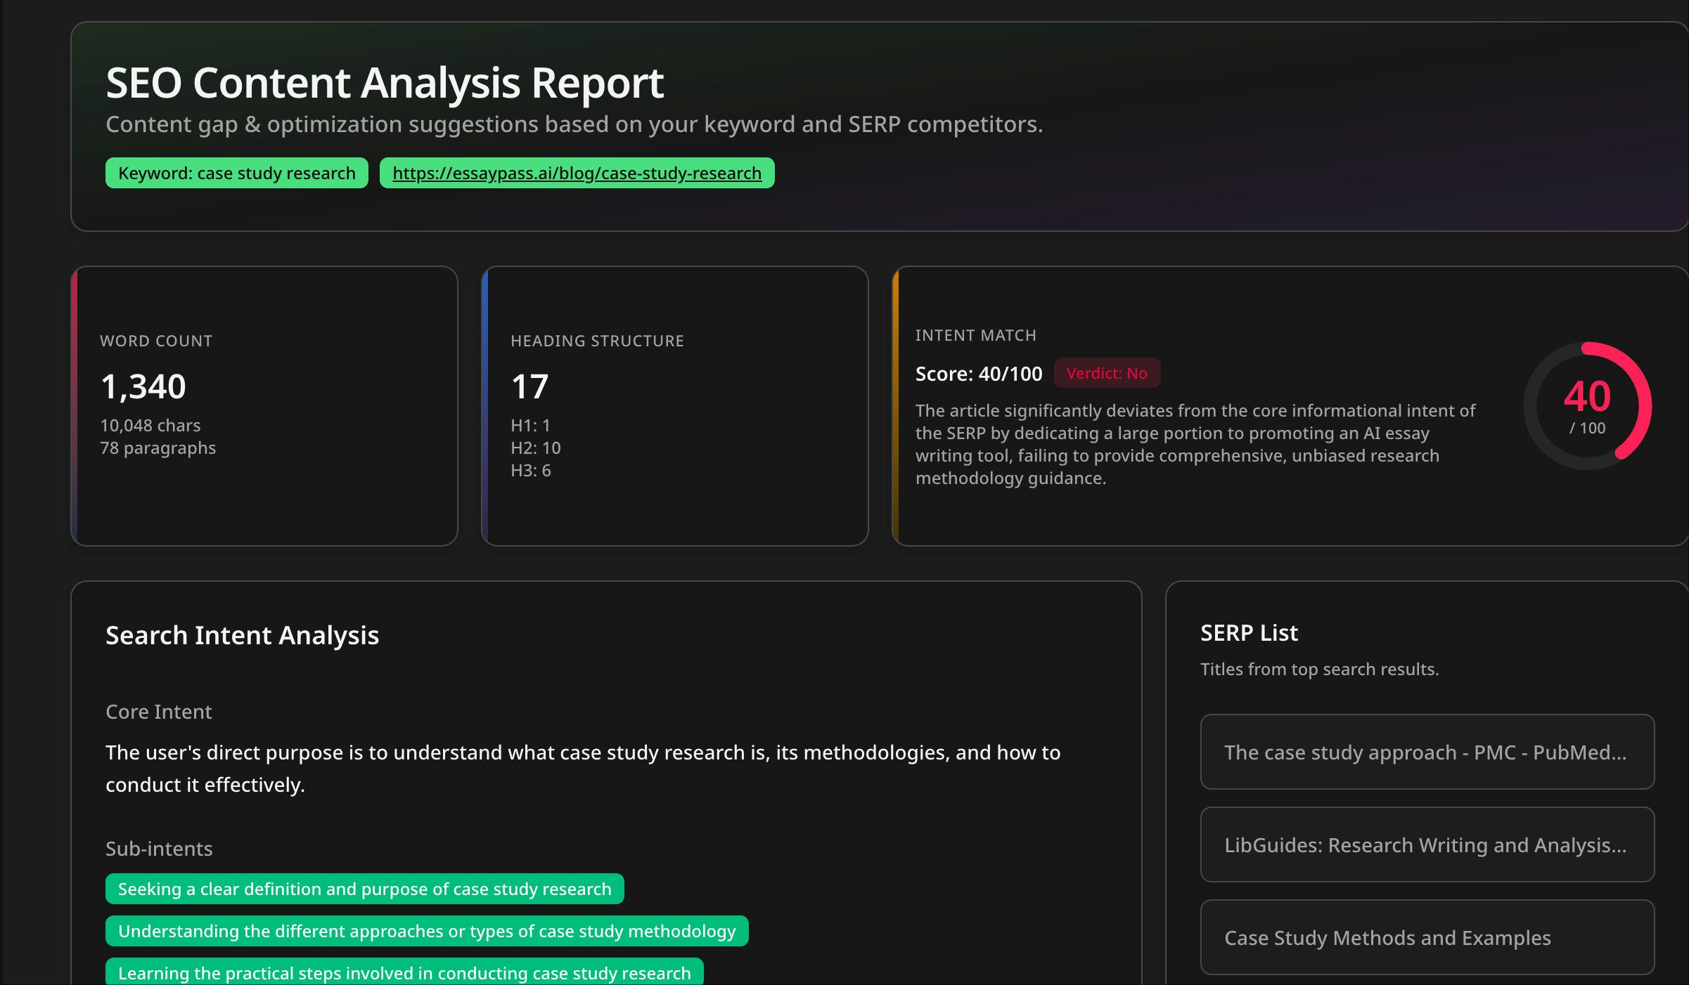Click the H2: 10 heading stat

click(535, 448)
